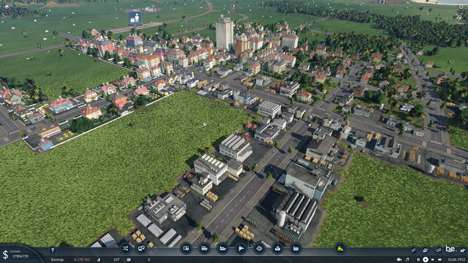Image resolution: width=468 pixels, height=263 pixels.
Task: Open the second round icon left of be. logo
Action: point(426,250)
